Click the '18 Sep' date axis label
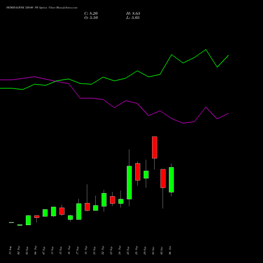Viewport: 263px width, 263px height. coord(86,250)
